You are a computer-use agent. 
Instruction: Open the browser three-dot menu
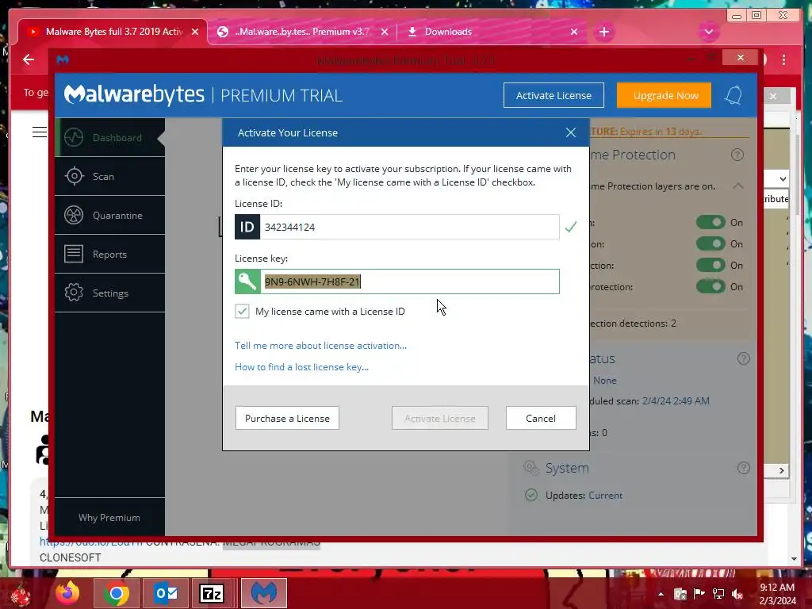click(783, 59)
